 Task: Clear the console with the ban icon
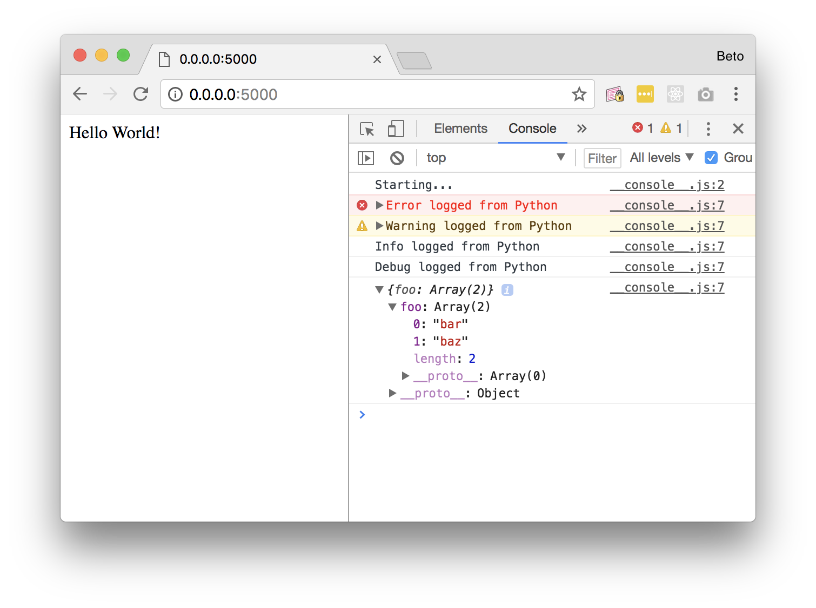[x=397, y=158]
